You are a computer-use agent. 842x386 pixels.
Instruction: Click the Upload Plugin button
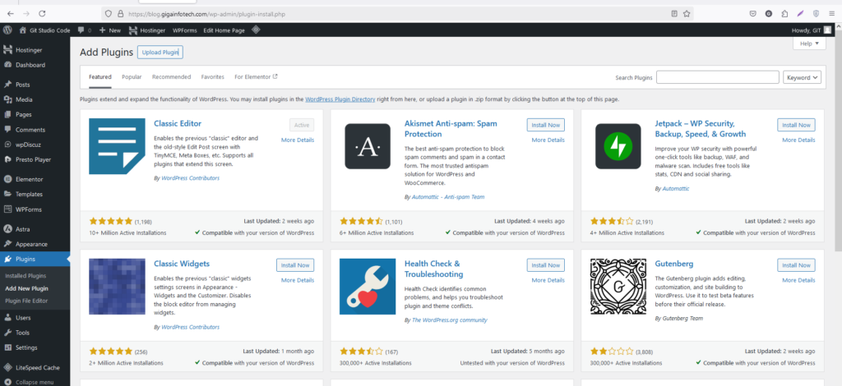[160, 52]
